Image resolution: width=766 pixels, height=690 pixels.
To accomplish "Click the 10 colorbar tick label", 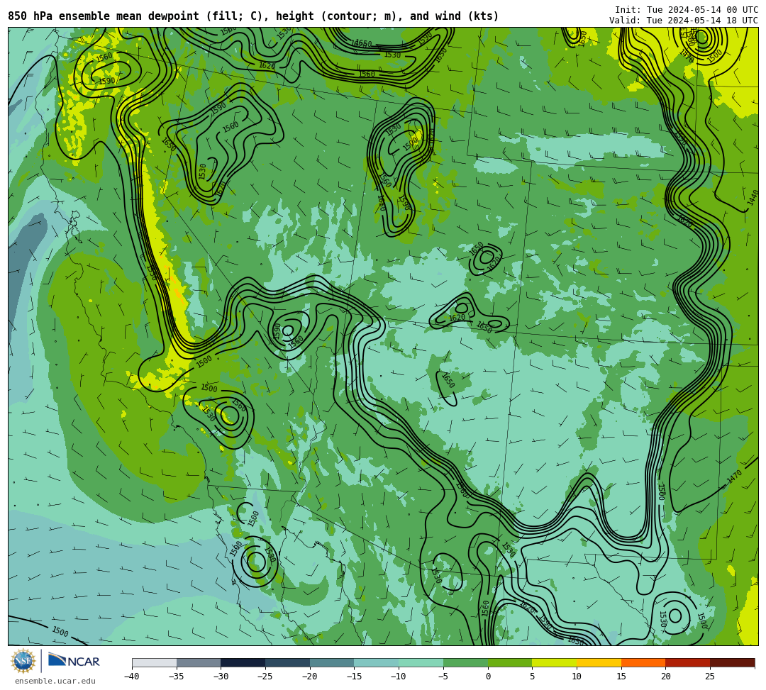I will pos(577,677).
